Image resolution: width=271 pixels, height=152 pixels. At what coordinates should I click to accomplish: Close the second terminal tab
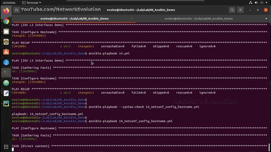pos(256,19)
